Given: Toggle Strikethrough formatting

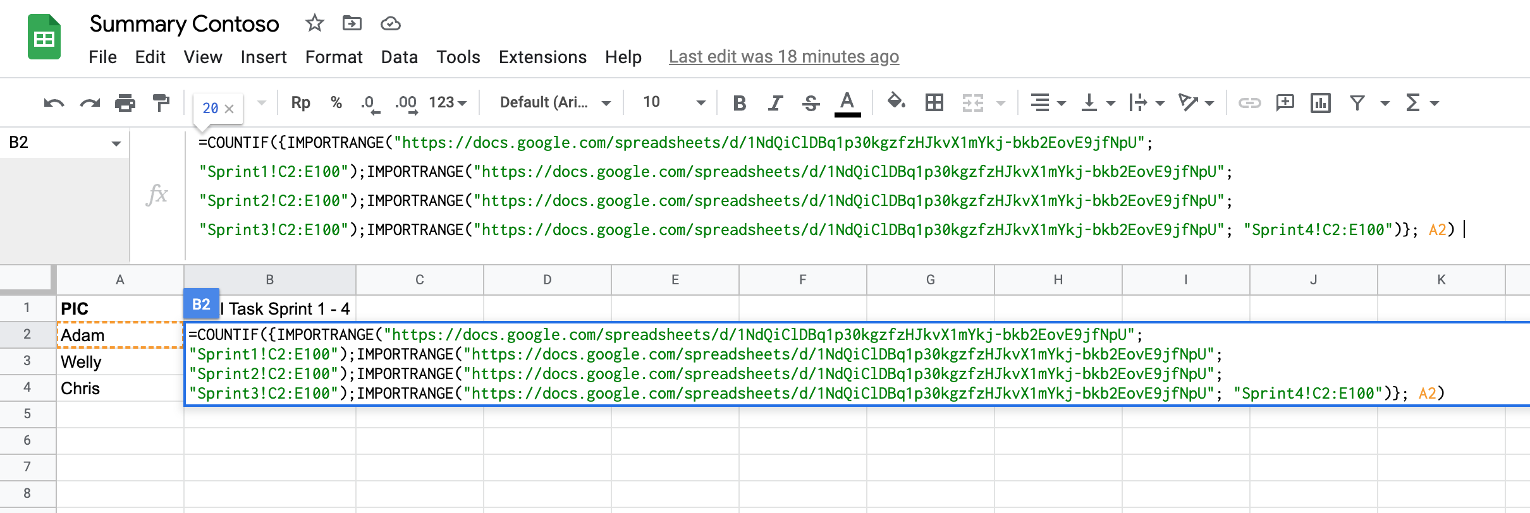Looking at the screenshot, I should click(811, 103).
